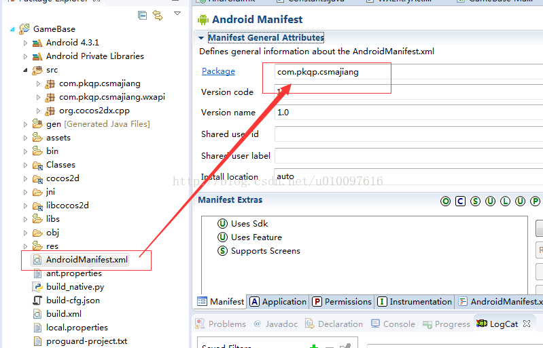Viewport: 543px width, 348px height.
Task: Collapse the GameBase project node
Action: tap(12, 29)
